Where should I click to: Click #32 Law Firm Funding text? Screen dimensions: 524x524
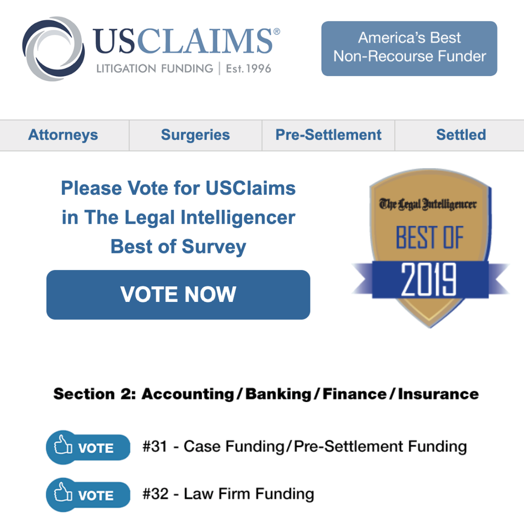click(x=228, y=494)
